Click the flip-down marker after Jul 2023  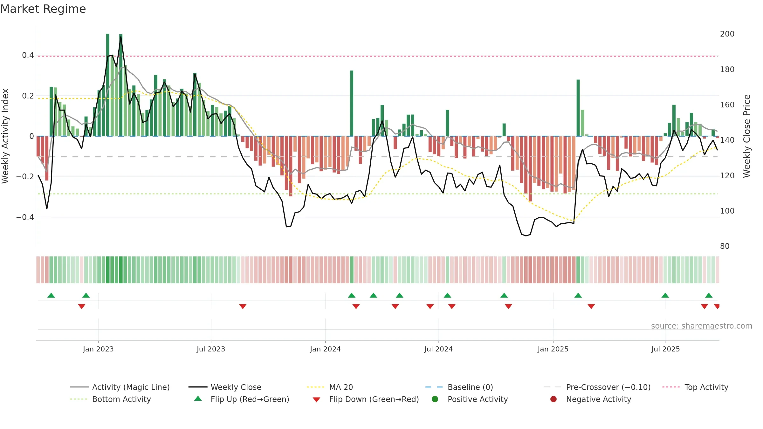(x=243, y=306)
